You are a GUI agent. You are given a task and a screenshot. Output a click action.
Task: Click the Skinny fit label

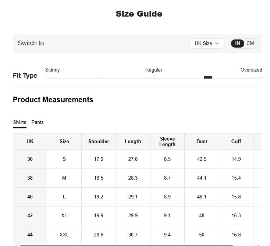click(x=52, y=70)
